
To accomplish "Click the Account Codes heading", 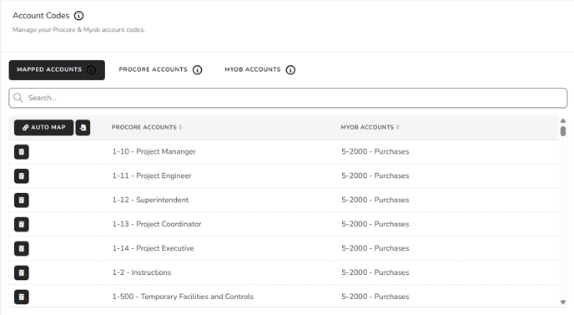I will pos(41,15).
